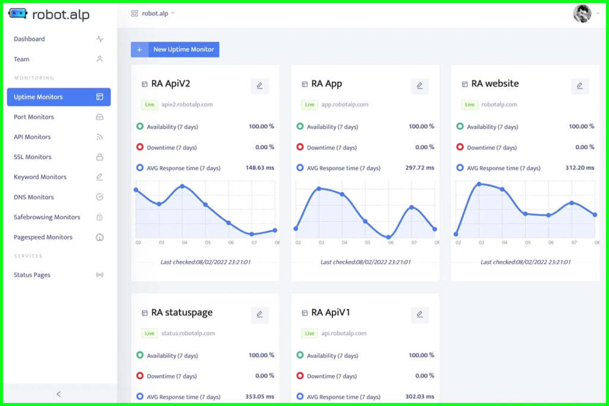
Task: Click the New Uptime Monitor button
Action: tap(183, 49)
